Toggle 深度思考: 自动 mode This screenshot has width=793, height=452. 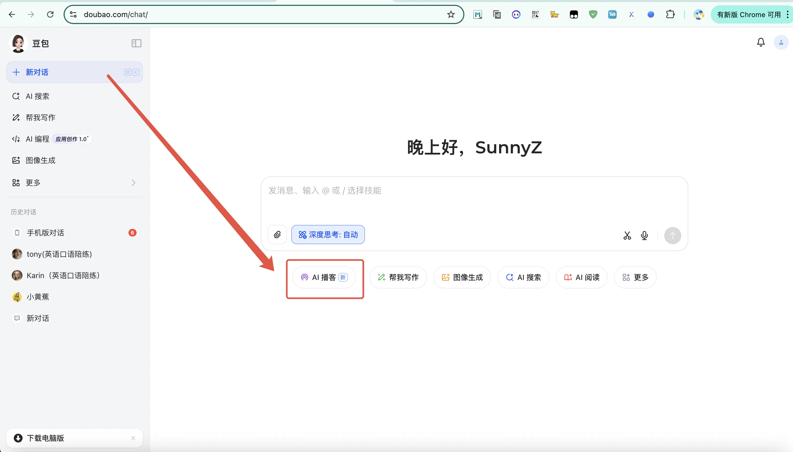coord(328,235)
